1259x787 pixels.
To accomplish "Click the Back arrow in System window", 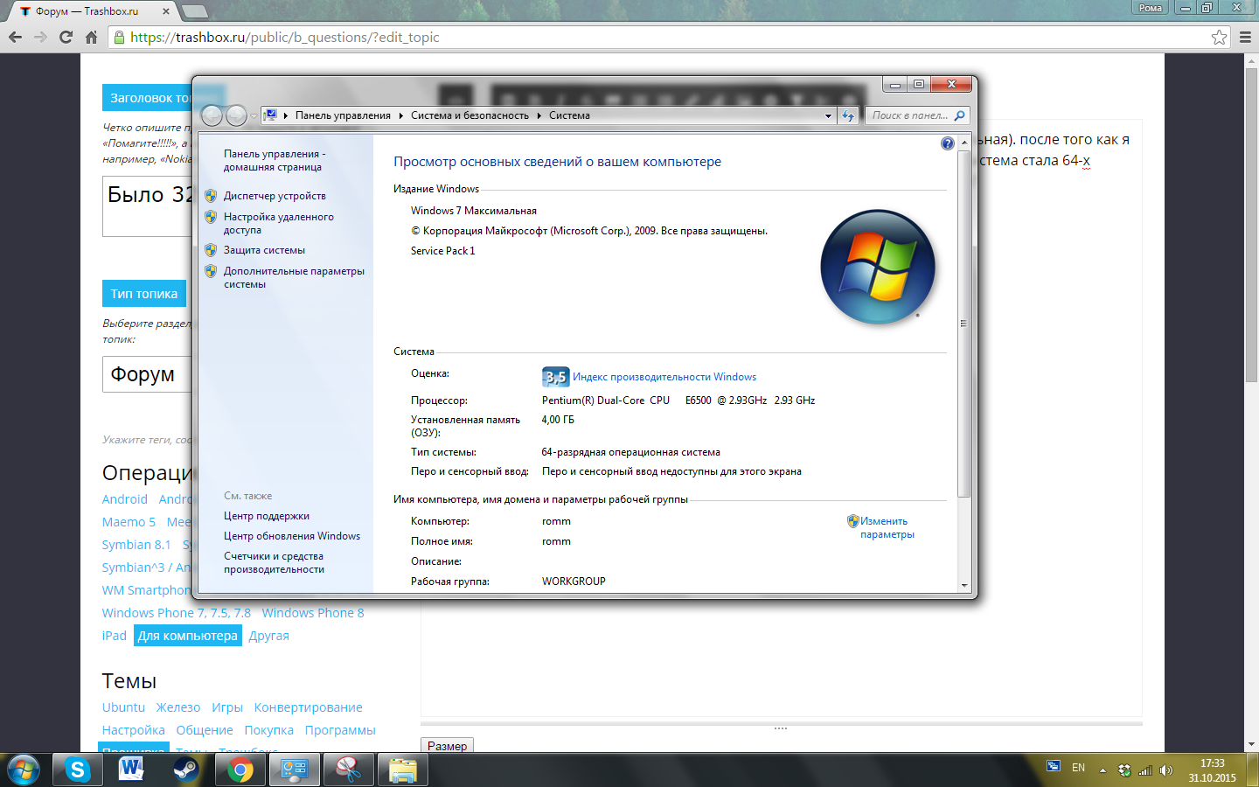I will 212,115.
